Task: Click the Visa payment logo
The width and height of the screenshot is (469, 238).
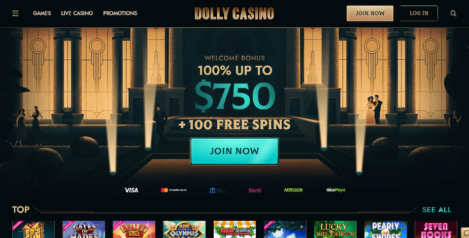Action: 131,190
